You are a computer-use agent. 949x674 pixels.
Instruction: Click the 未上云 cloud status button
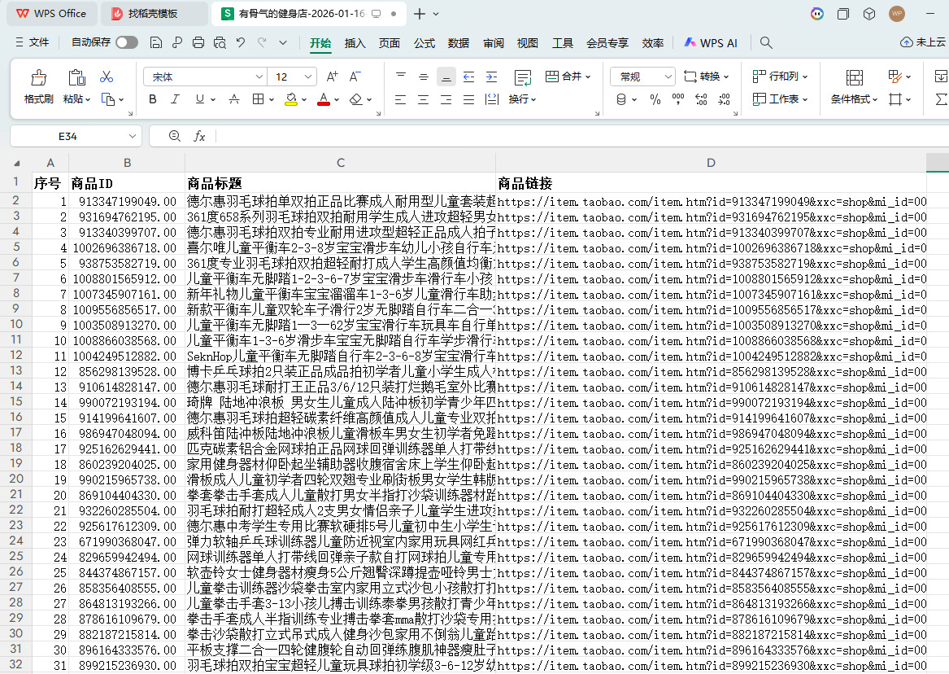point(922,42)
